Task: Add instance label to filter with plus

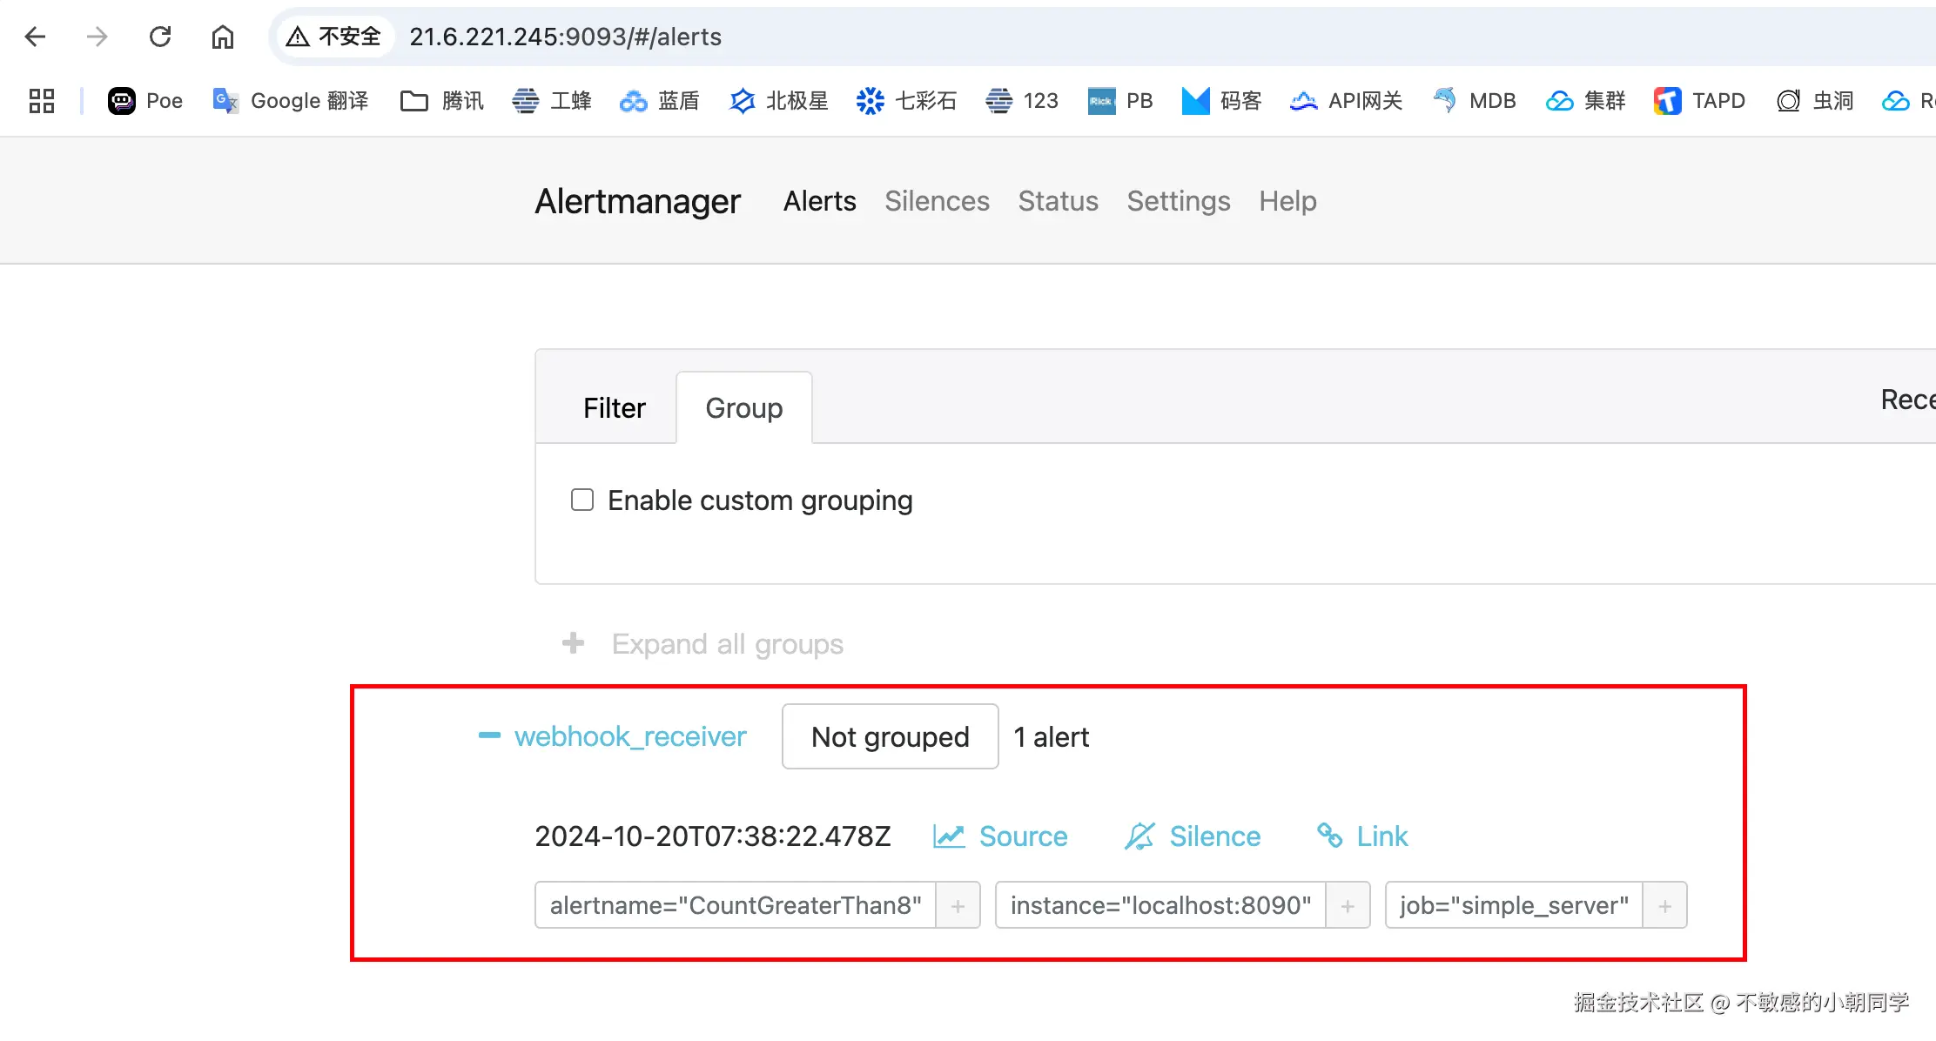Action: pyautogui.click(x=1348, y=906)
